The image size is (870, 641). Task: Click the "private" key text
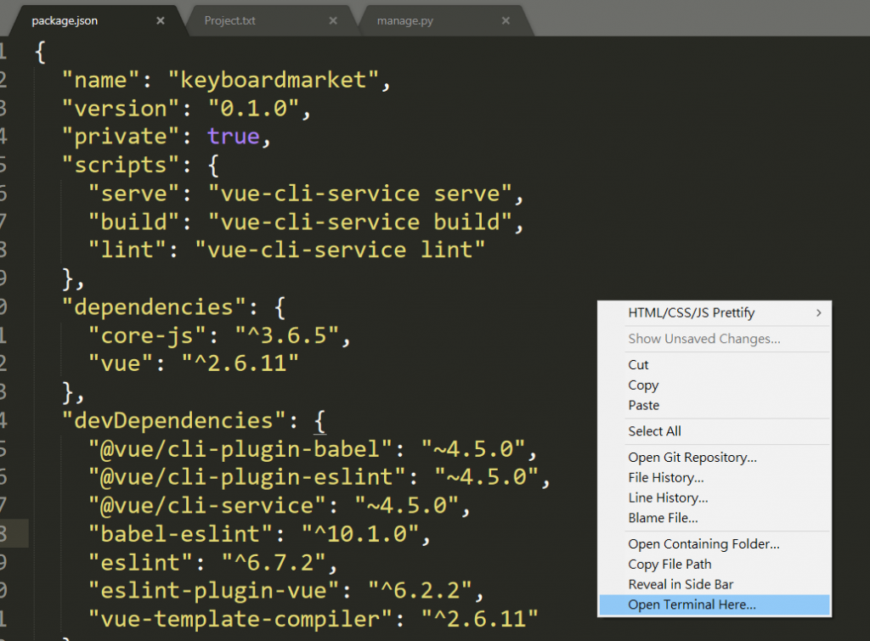click(121, 137)
